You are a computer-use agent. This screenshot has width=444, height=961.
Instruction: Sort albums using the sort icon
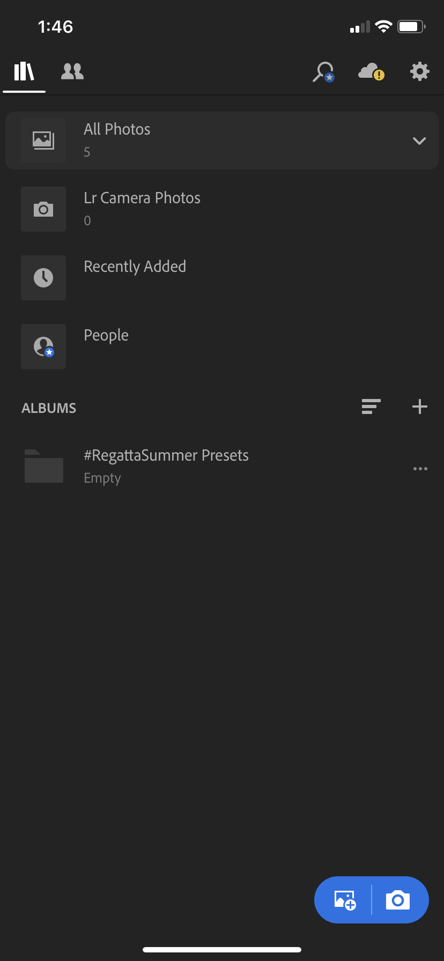(x=371, y=407)
